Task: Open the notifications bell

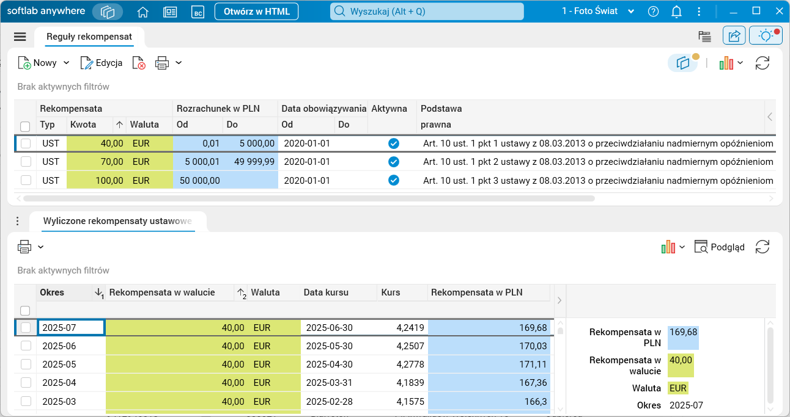Action: click(676, 12)
